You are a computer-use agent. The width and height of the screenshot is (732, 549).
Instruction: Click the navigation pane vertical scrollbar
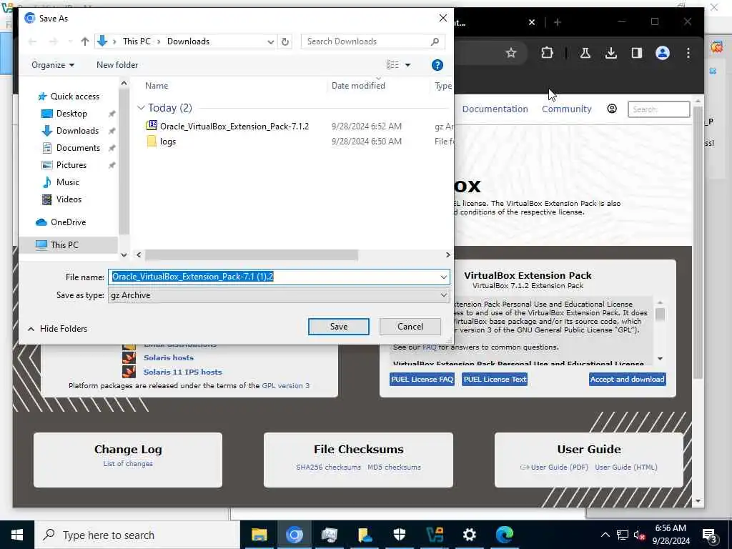pos(124,161)
